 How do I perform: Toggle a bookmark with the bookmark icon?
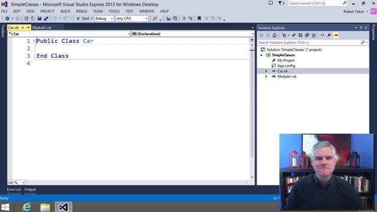click(199, 18)
